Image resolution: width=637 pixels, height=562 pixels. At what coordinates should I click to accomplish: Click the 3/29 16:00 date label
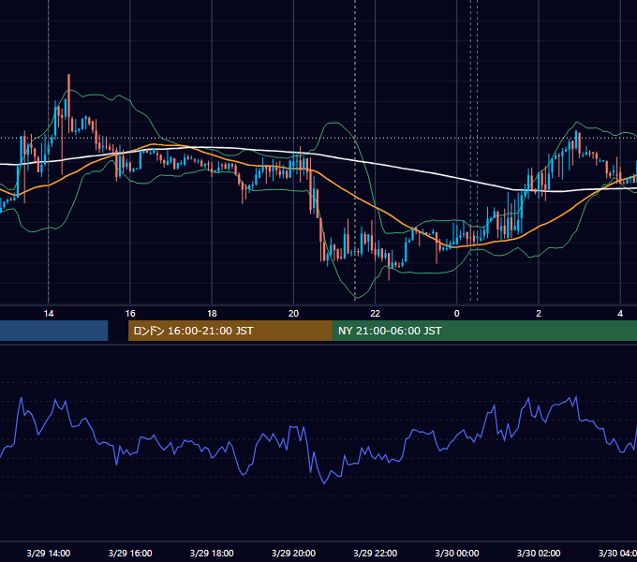pyautogui.click(x=130, y=553)
